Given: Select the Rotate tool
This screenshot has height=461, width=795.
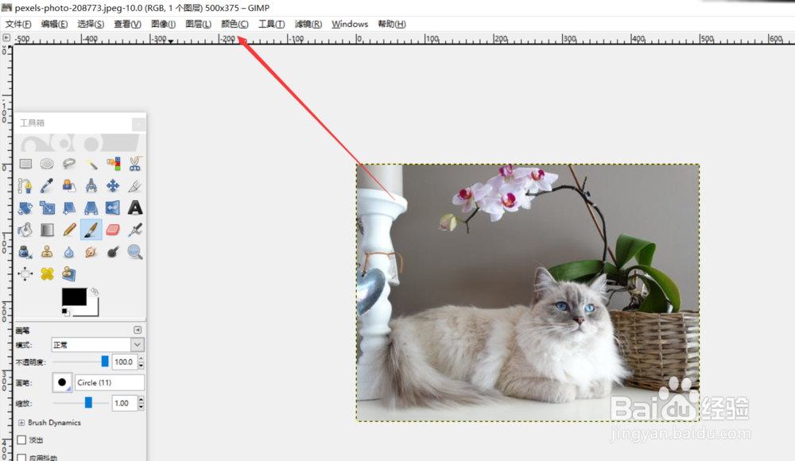Looking at the screenshot, I should coord(25,208).
